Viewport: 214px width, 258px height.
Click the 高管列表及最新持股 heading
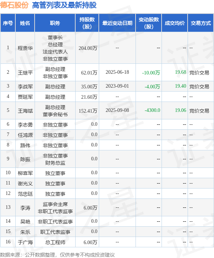(x=64, y=5)
